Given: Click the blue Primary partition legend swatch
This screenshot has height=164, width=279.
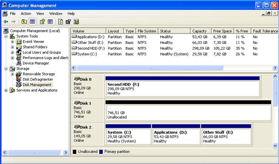Looking at the screenshot, I should tap(101, 152).
